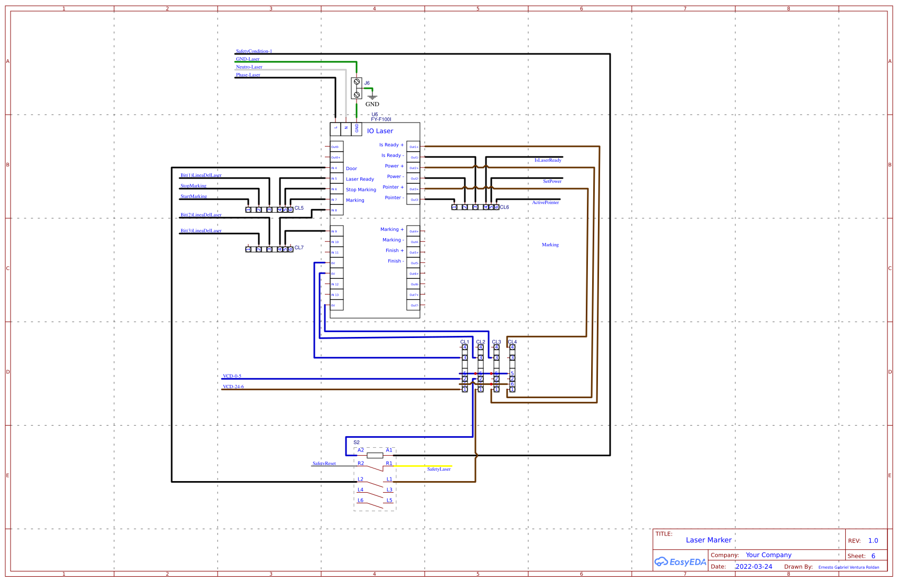This screenshot has width=898, height=582.
Task: Select the CL5 connector symbol
Action: [269, 209]
